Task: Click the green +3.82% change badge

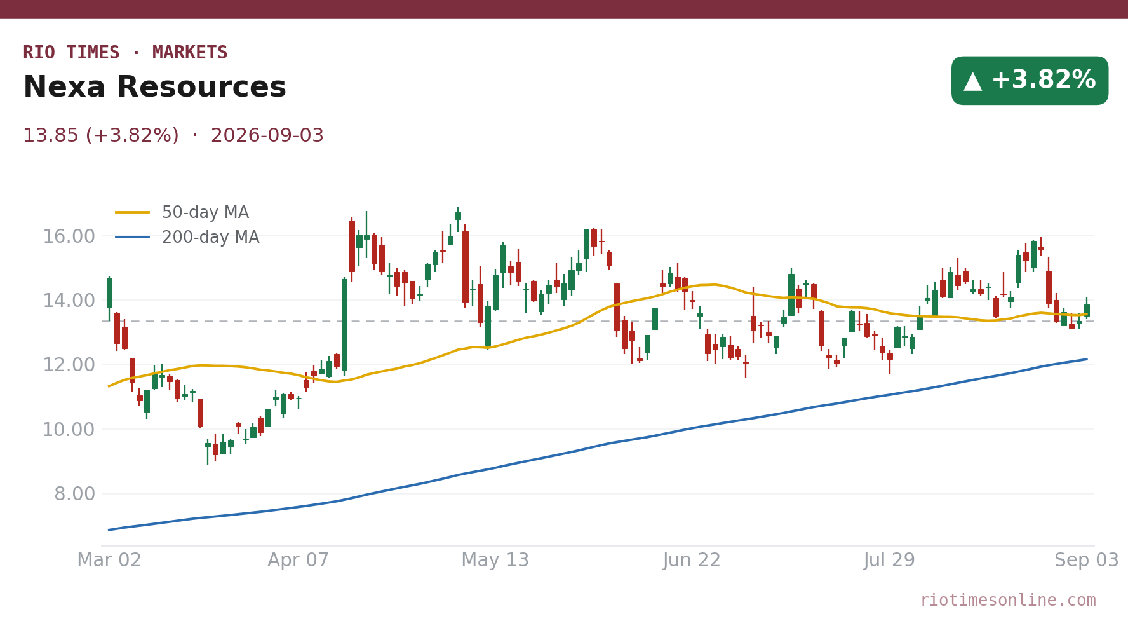Action: click(1030, 81)
